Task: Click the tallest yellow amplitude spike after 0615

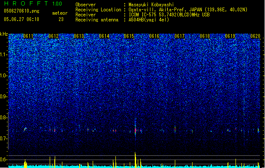Action: click(135, 160)
